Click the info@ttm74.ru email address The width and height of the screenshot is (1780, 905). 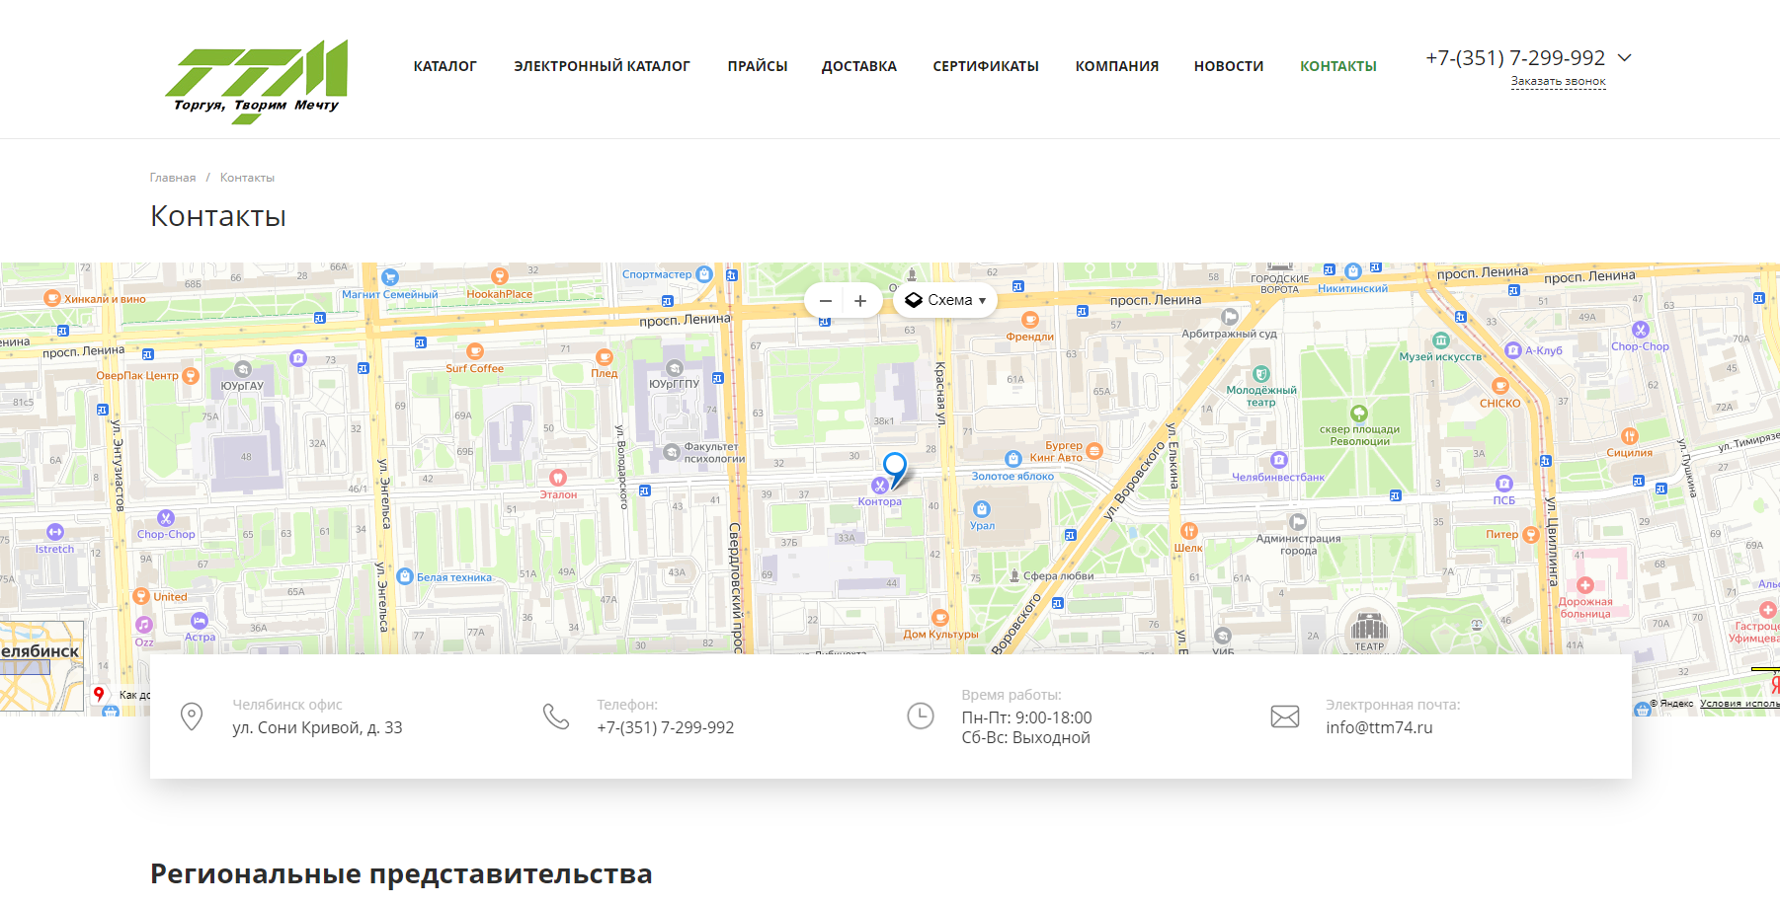tap(1379, 727)
